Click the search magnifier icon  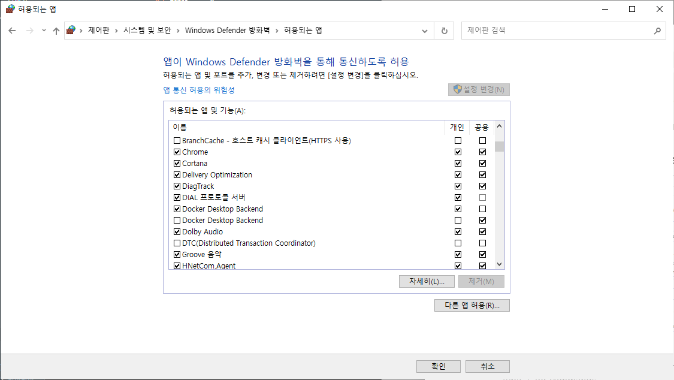tap(657, 31)
